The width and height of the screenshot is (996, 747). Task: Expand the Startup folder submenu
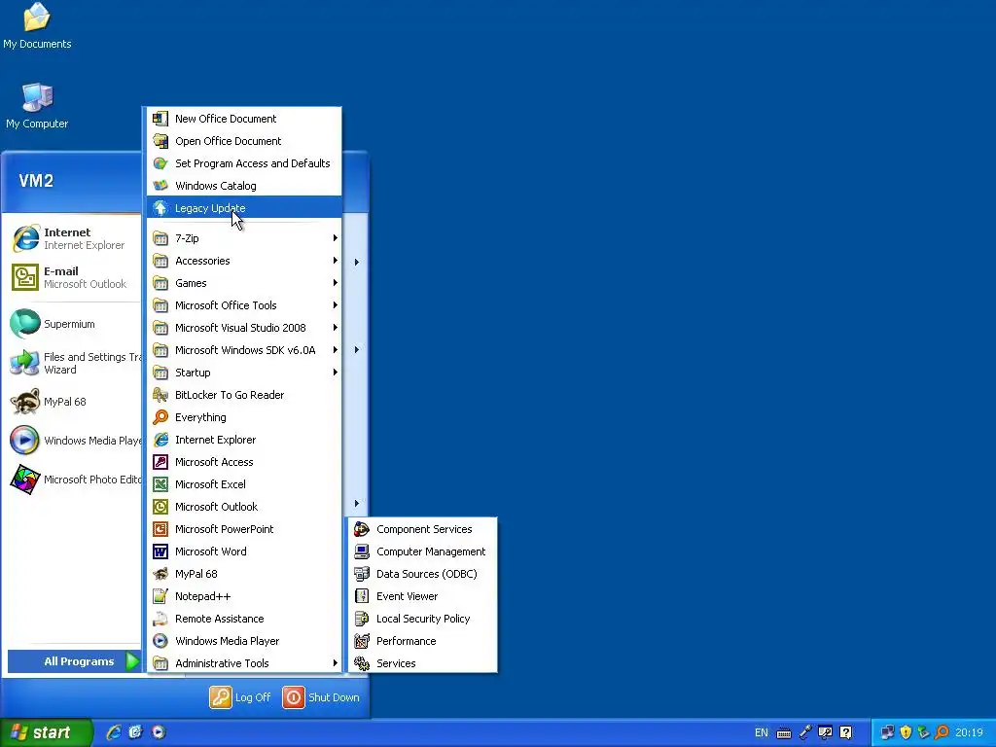pos(244,373)
